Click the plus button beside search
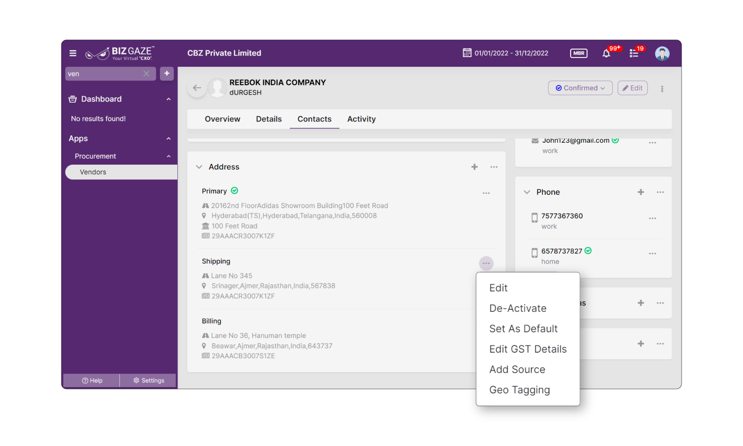 (x=167, y=73)
